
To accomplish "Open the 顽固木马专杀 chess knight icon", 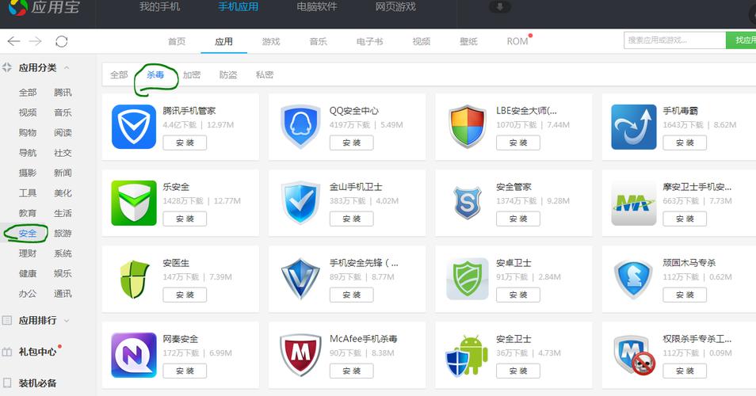I will click(633, 279).
